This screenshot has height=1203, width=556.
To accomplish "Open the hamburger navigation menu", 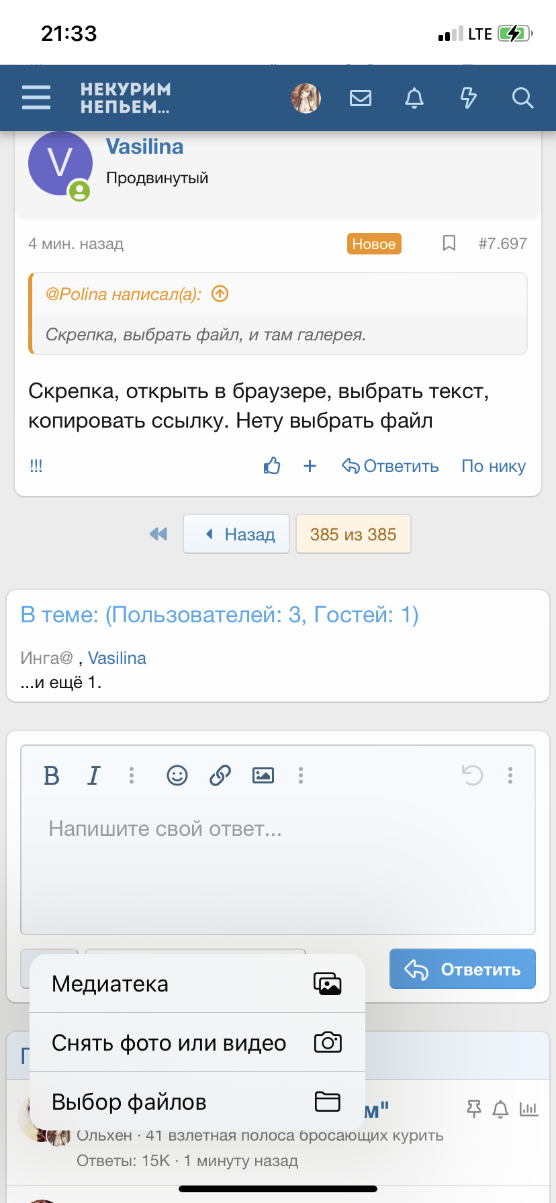I will [x=36, y=97].
